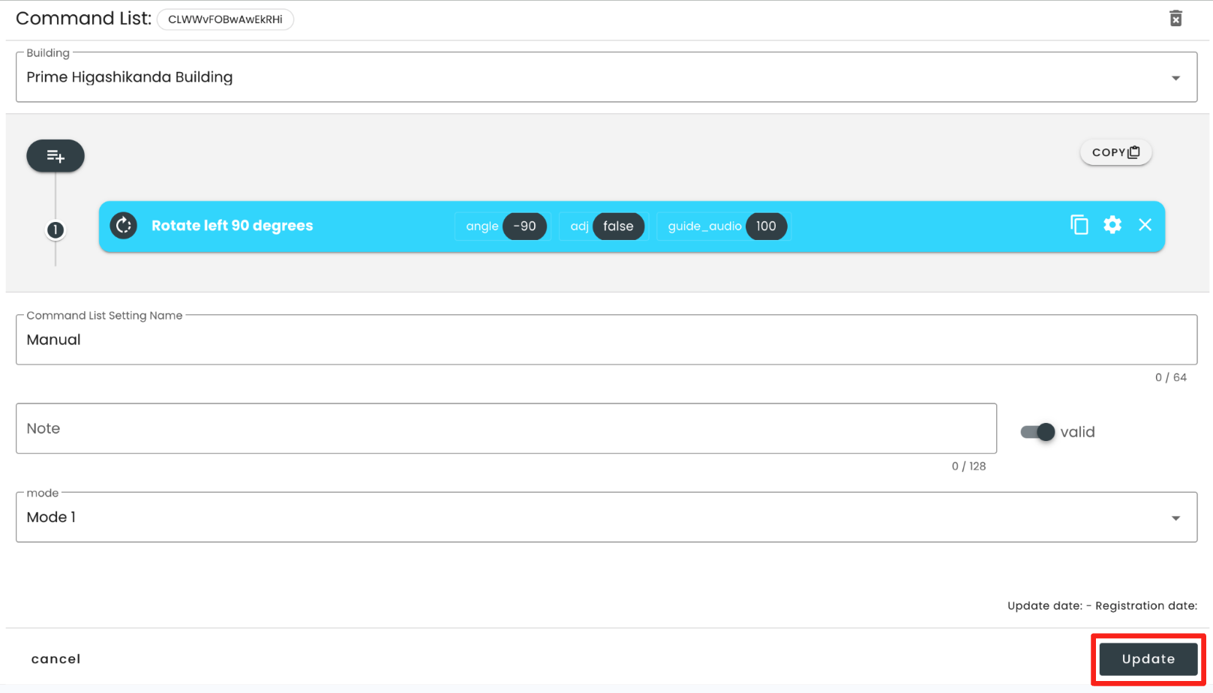This screenshot has width=1213, height=693.
Task: Click the Note input field
Action: (x=506, y=428)
